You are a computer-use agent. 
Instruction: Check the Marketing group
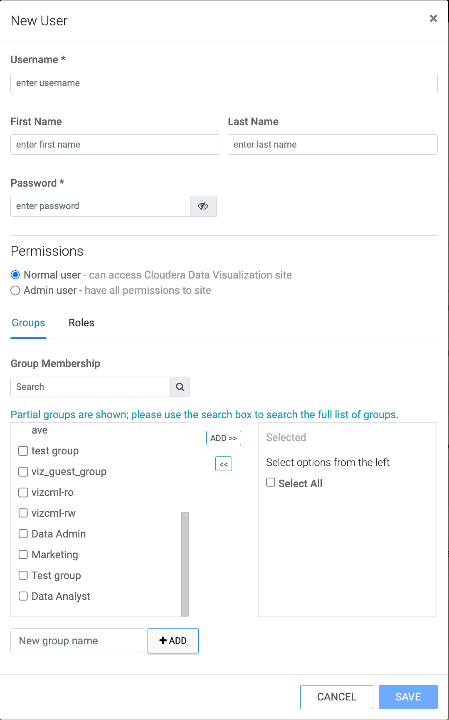point(23,555)
